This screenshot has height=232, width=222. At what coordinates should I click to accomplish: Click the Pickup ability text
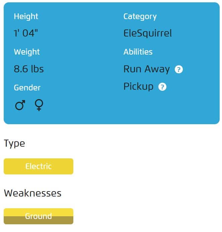pyautogui.click(x=138, y=87)
